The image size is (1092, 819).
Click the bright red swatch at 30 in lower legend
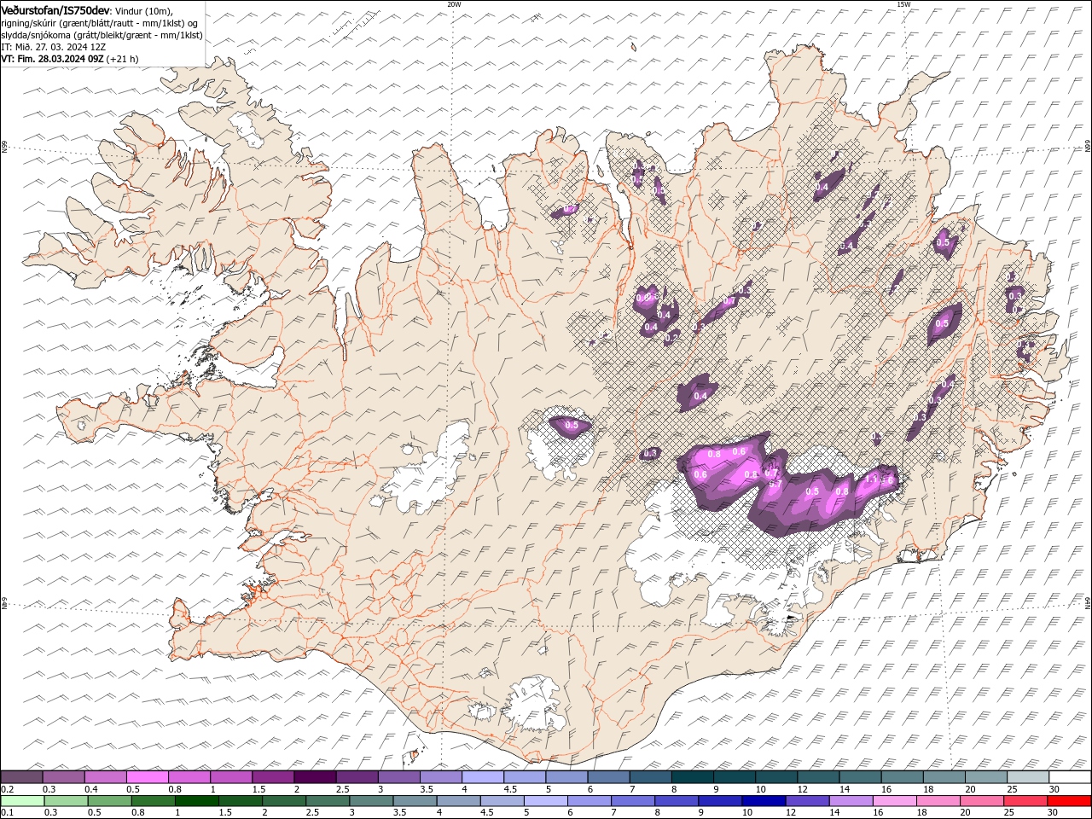point(1069,801)
